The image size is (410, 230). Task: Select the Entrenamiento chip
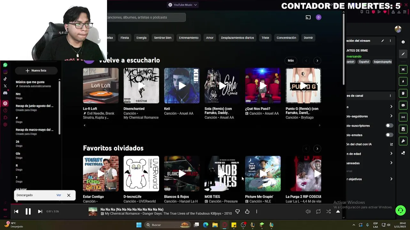[x=189, y=38]
